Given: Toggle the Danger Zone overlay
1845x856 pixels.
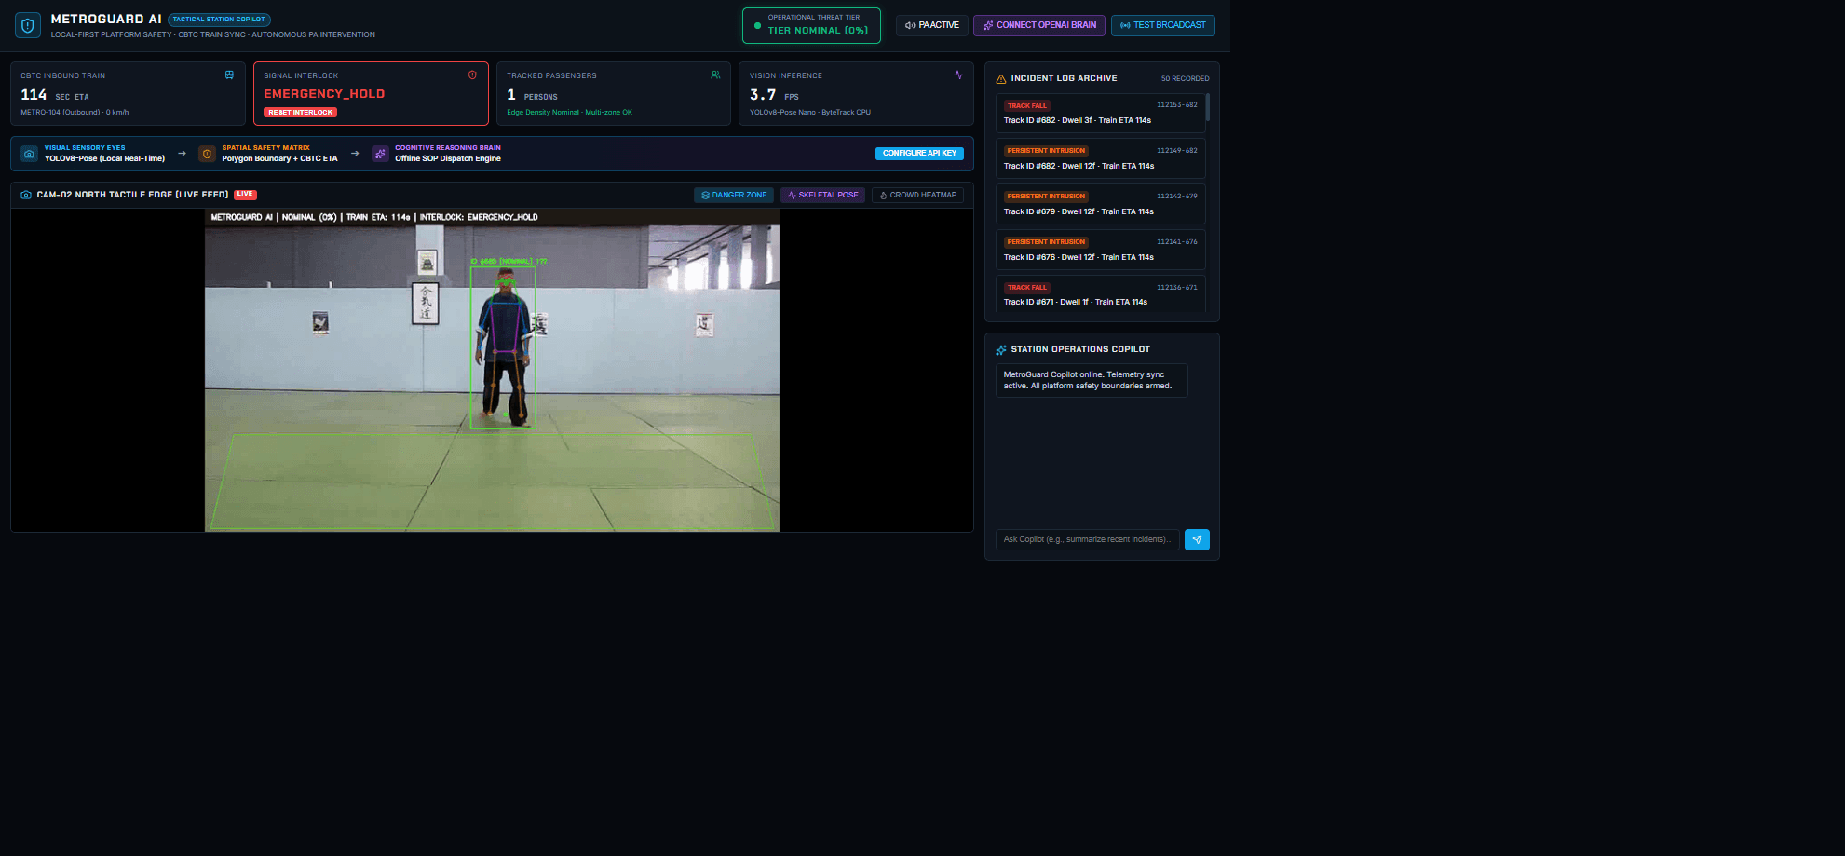Looking at the screenshot, I should (x=734, y=195).
